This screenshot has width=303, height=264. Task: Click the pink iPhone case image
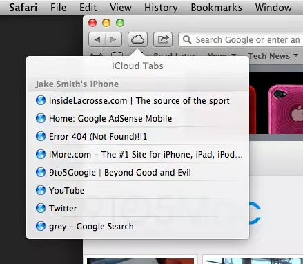click(286, 109)
